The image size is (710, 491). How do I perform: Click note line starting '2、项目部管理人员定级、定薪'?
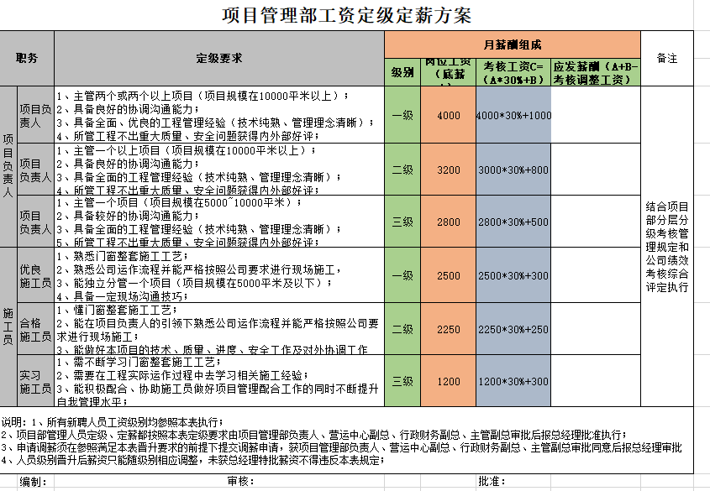(x=313, y=435)
